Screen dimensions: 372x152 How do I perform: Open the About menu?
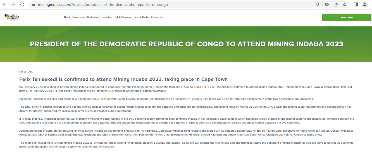[67, 17]
